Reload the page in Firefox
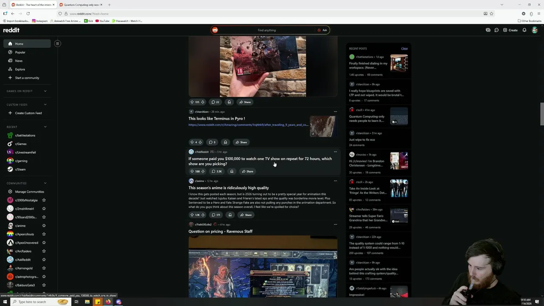Image resolution: width=544 pixels, height=306 pixels. (x=28, y=14)
